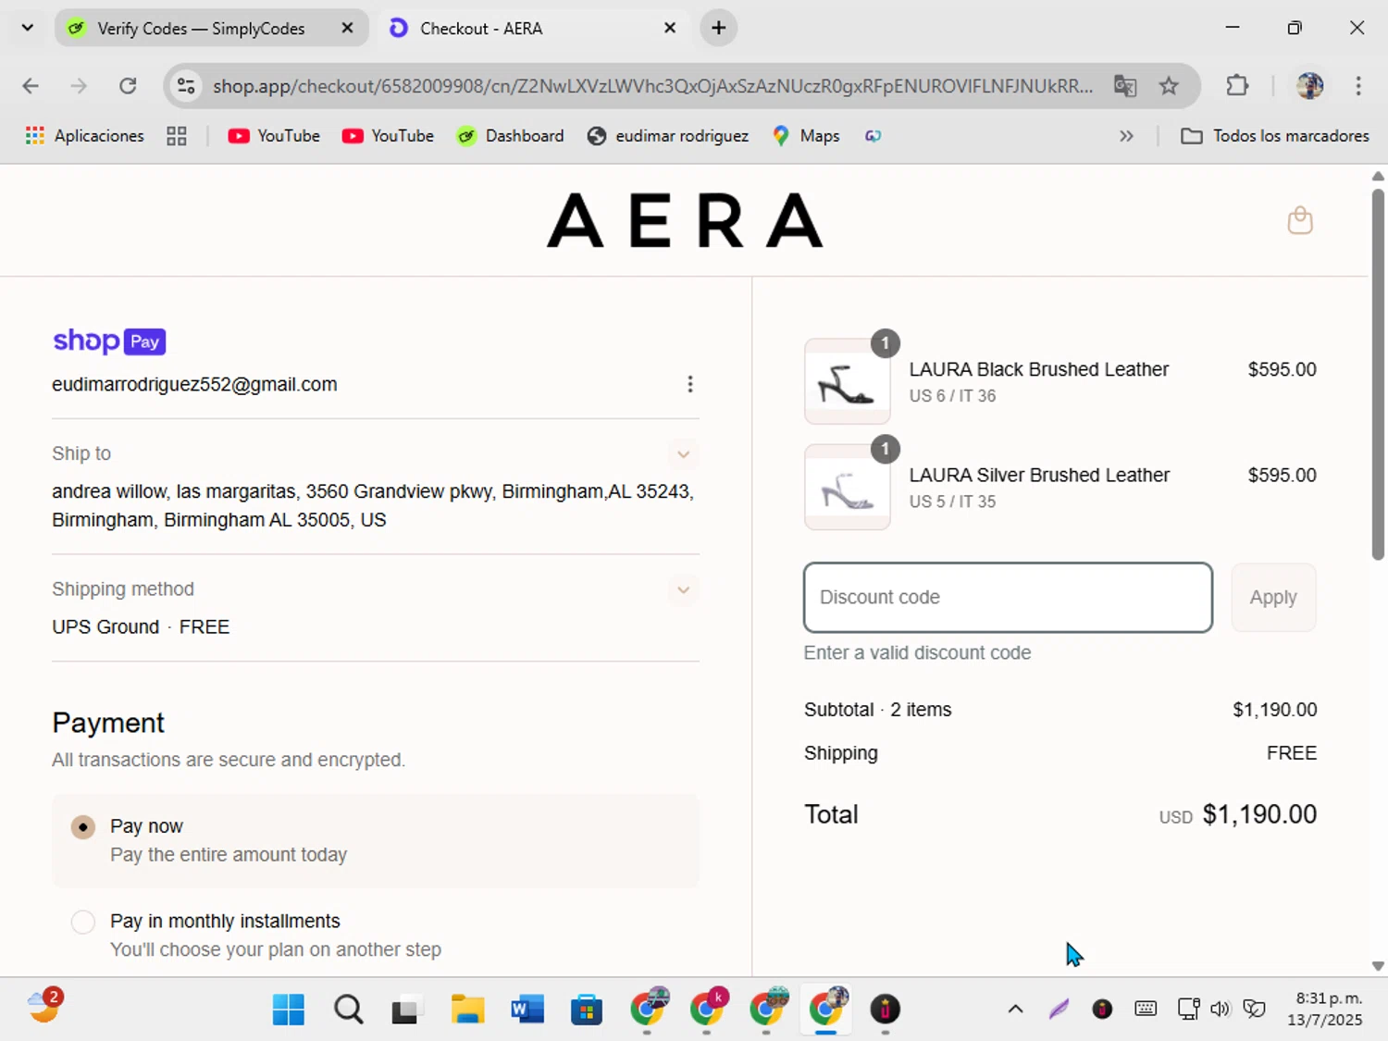Open the LAURA Silver Brushed Leather thumbnail
The height and width of the screenshot is (1041, 1388).
point(847,487)
